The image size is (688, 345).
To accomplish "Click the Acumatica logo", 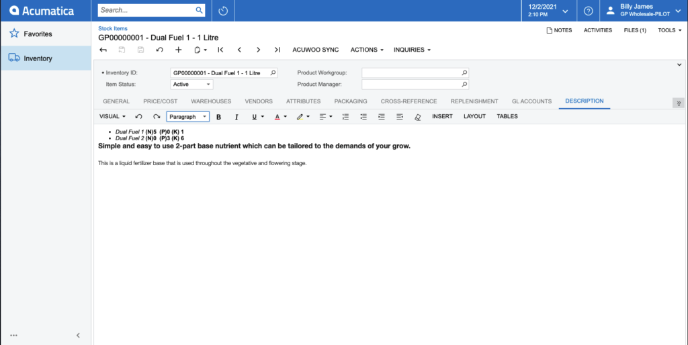I will [x=42, y=11].
